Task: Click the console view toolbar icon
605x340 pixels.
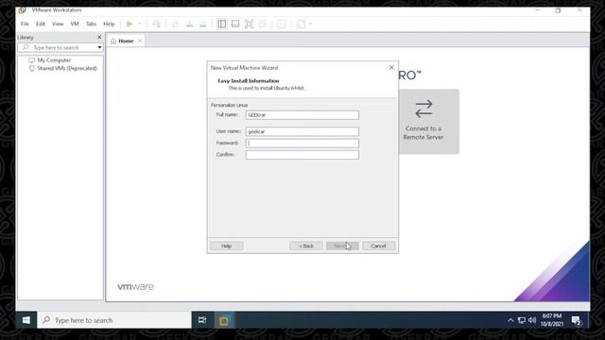Action: pos(282,24)
